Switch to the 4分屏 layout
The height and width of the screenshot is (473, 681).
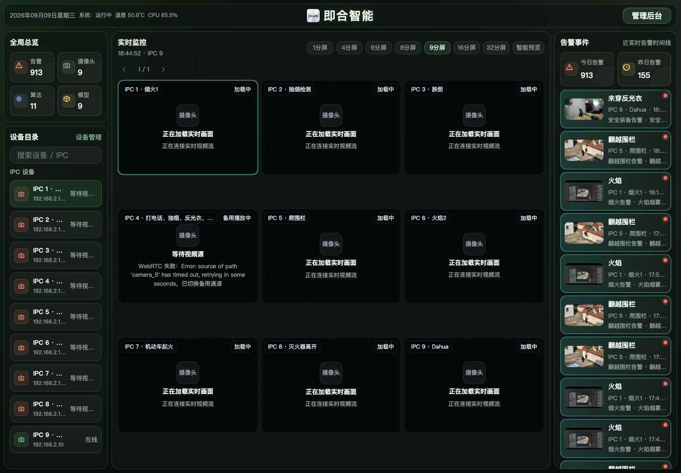349,48
